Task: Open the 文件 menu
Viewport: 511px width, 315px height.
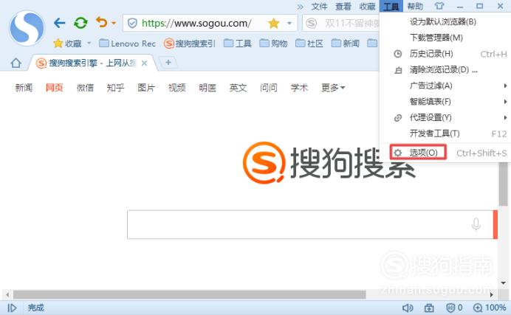Action: coord(319,6)
